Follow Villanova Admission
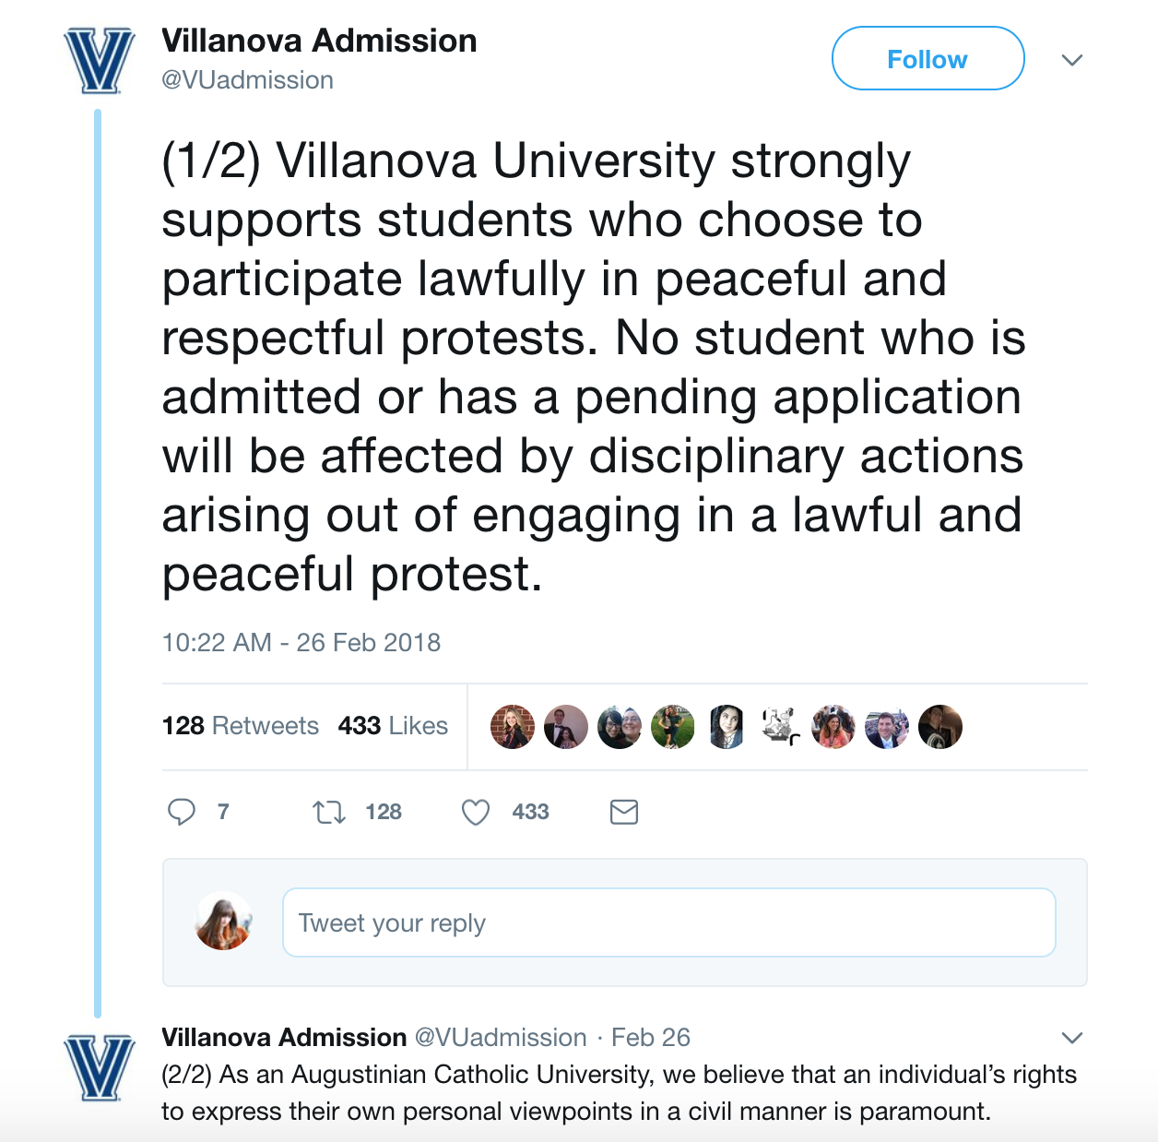The width and height of the screenshot is (1158, 1142). (928, 59)
